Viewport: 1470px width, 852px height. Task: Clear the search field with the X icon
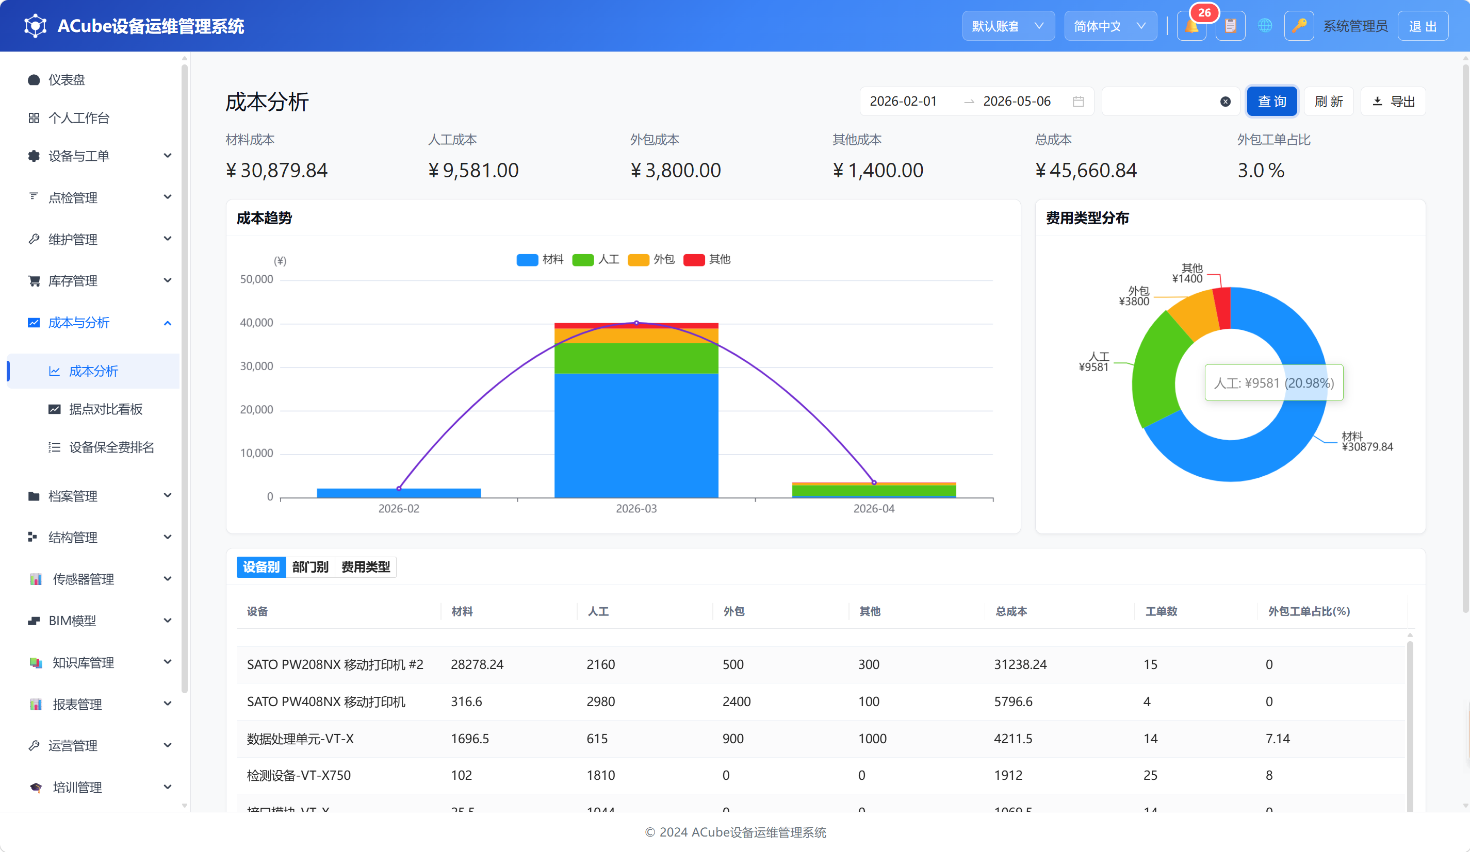[1225, 102]
